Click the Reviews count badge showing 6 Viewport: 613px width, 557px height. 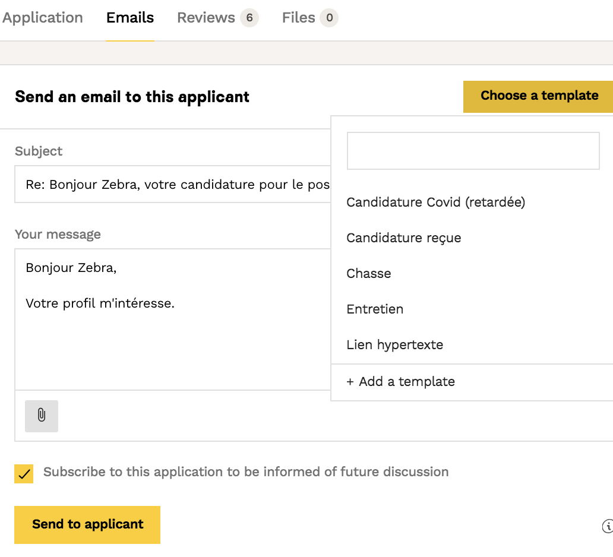249,18
